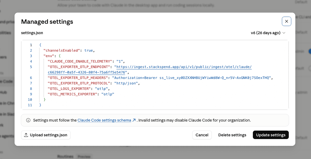Click the "http/json" value
311x159 pixels.
pyautogui.click(x=126, y=83)
